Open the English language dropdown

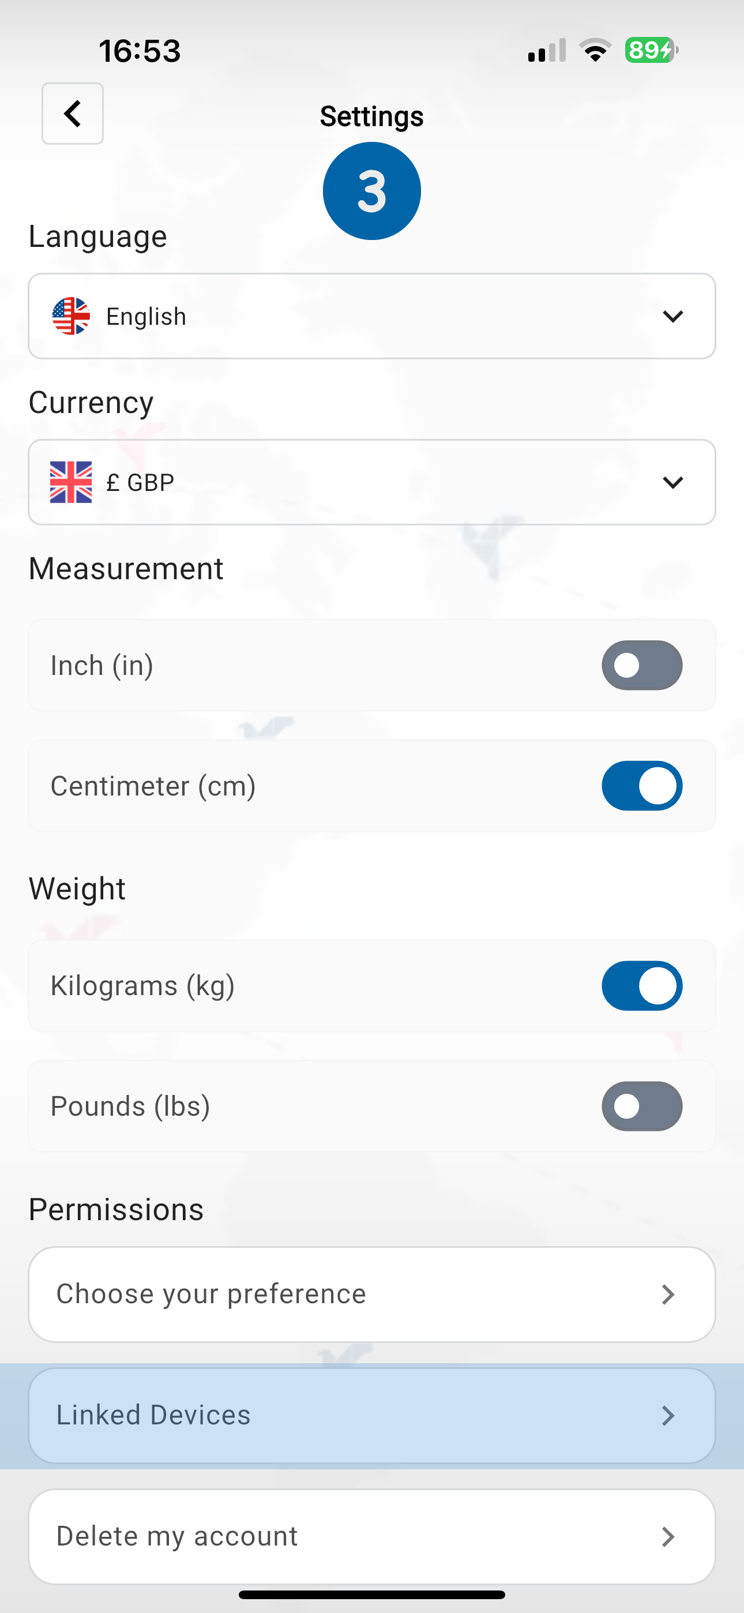(x=371, y=316)
